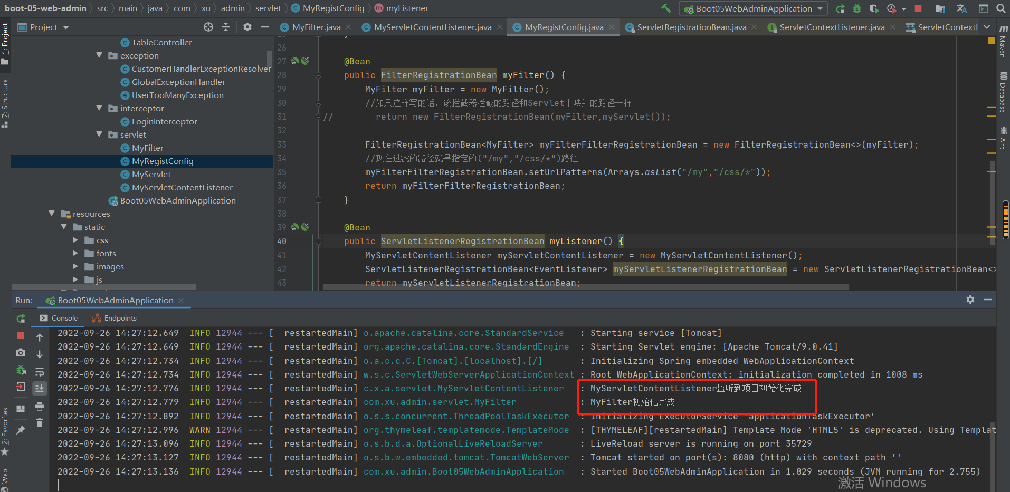Viewport: 1010px width, 492px height.
Task: Click the Profiler run icon
Action: [x=892, y=8]
